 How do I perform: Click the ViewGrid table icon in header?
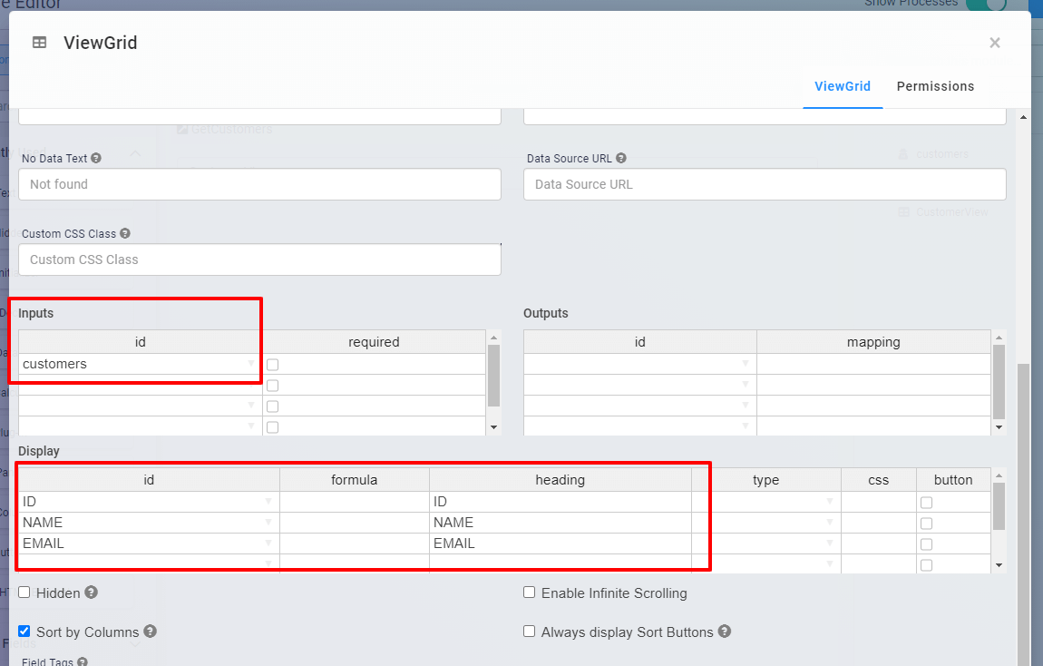pyautogui.click(x=39, y=43)
